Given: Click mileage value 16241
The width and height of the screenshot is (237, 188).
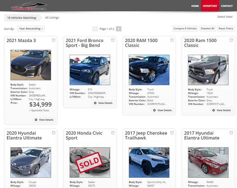Looking at the screenshot, I should click(x=210, y=93).
